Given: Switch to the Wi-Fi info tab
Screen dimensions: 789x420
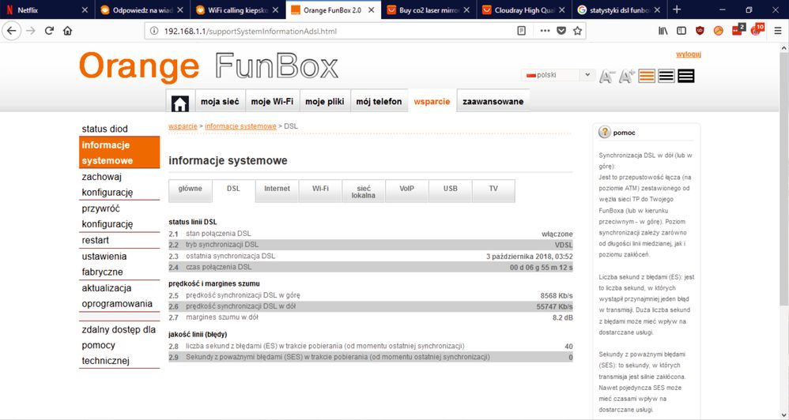Looking at the screenshot, I should click(320, 189).
